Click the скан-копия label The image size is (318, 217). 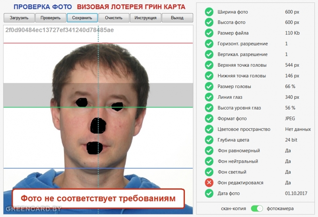(234, 208)
